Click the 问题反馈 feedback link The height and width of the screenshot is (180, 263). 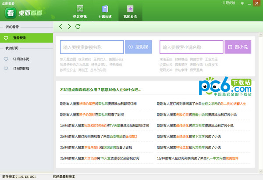pyautogui.click(x=229, y=3)
